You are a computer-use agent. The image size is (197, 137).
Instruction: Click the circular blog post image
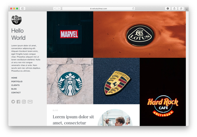[x=115, y=118]
